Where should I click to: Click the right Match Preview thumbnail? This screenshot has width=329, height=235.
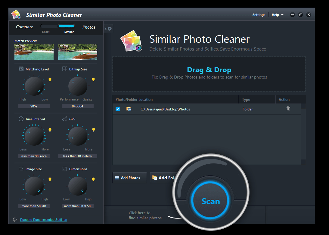coord(78,52)
